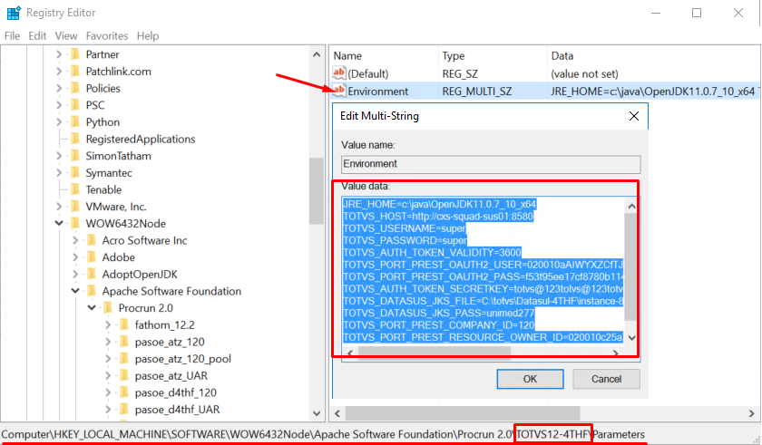Click the TOTVS_PASSWORD=super line
The width and height of the screenshot is (762, 445).
point(405,241)
